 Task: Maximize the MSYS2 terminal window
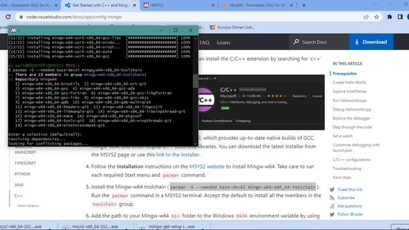[x=176, y=30]
